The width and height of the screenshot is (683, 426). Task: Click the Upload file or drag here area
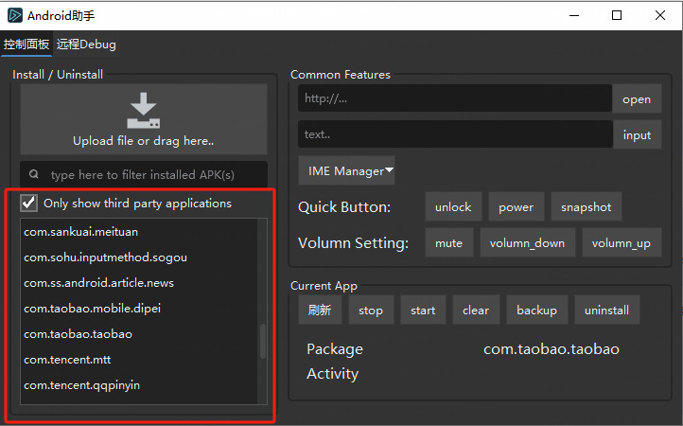(144, 119)
